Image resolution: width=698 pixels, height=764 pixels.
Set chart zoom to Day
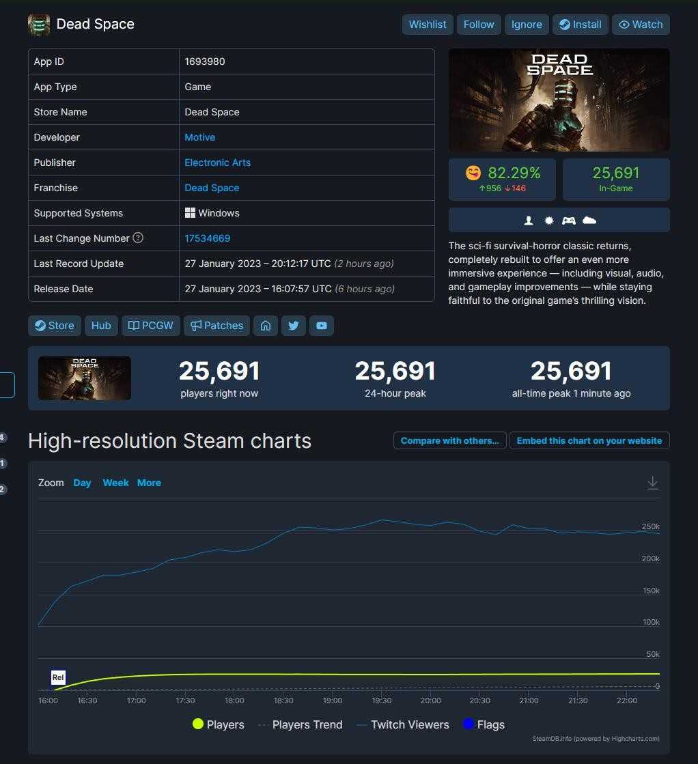click(x=82, y=483)
